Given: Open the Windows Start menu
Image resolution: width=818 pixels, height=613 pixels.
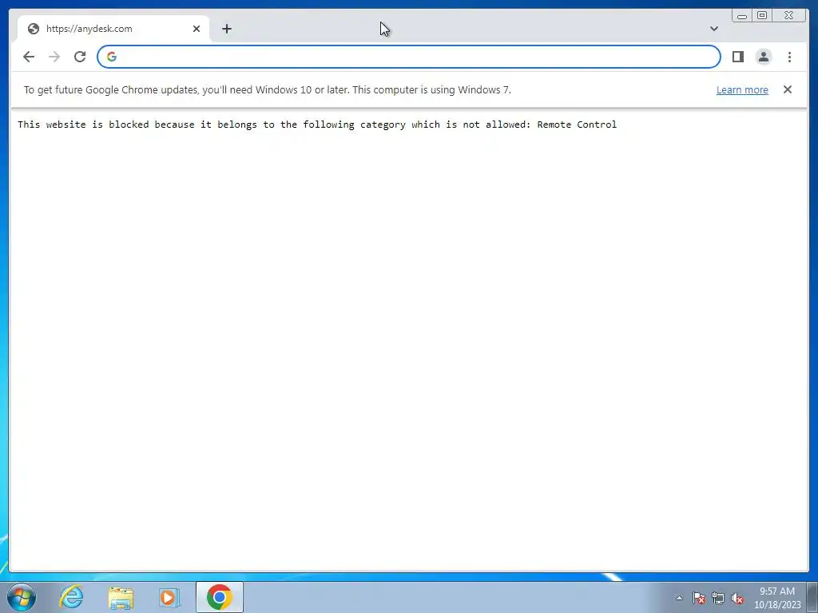Looking at the screenshot, I should [22, 597].
